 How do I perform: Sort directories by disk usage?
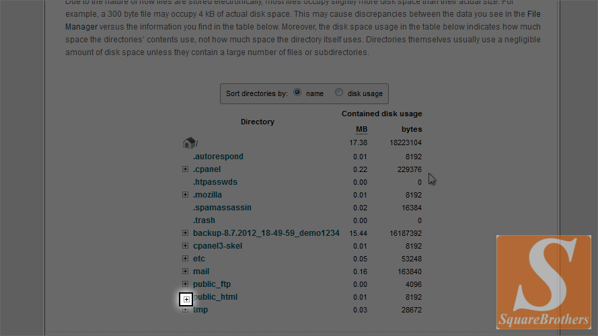click(x=339, y=93)
